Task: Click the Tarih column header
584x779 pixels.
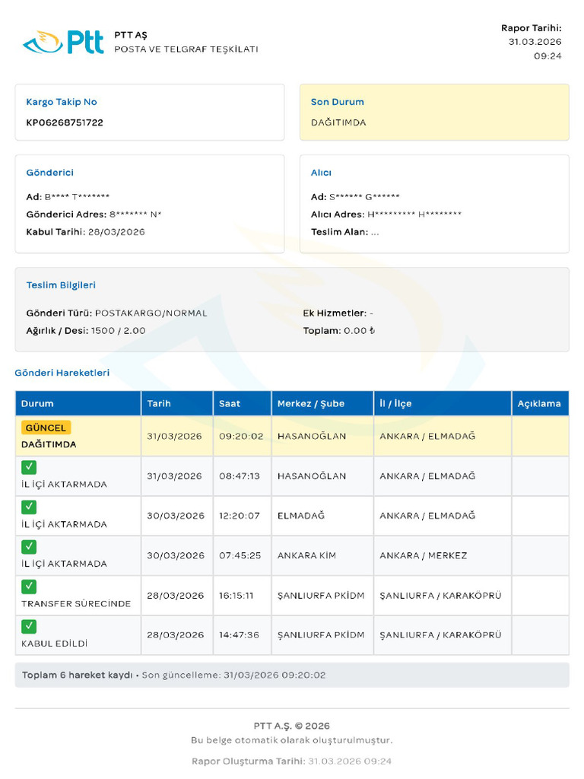Action: click(x=177, y=403)
